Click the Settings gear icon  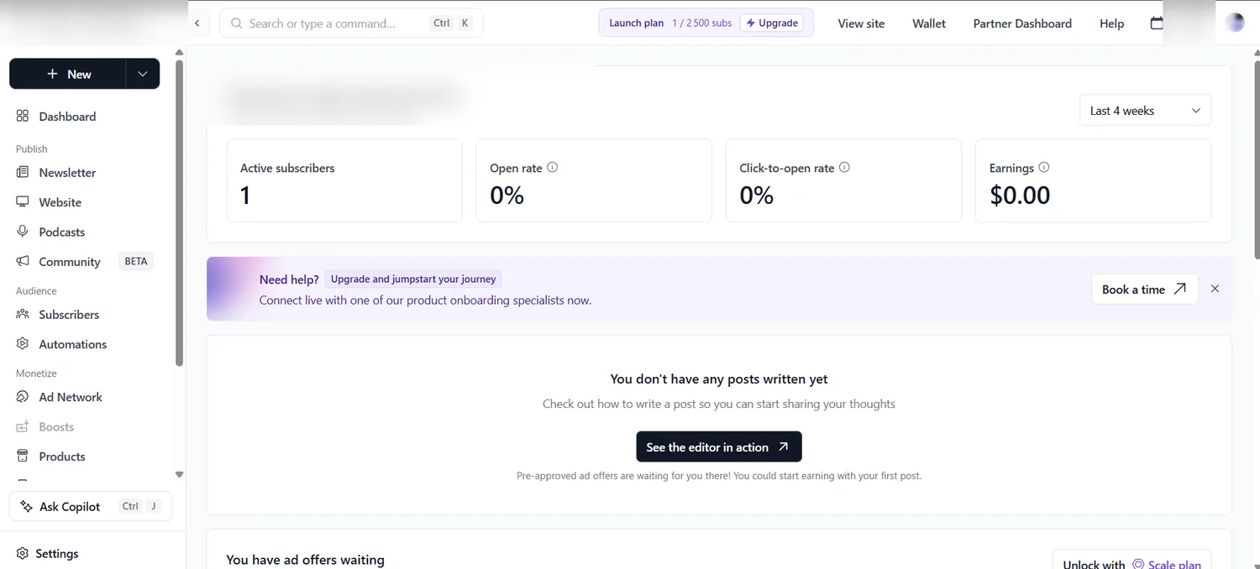click(23, 554)
